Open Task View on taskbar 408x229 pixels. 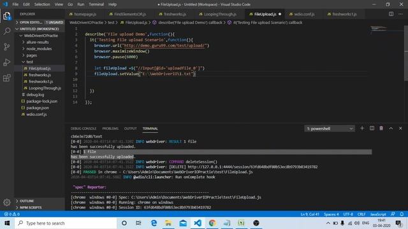pos(138,223)
